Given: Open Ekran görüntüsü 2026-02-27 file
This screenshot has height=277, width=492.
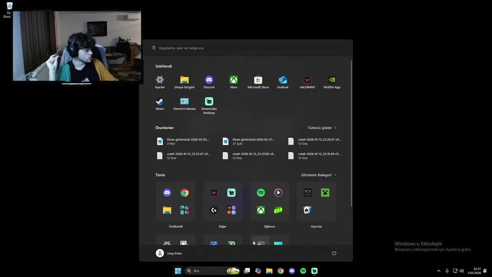Looking at the screenshot, I should [x=249, y=142].
